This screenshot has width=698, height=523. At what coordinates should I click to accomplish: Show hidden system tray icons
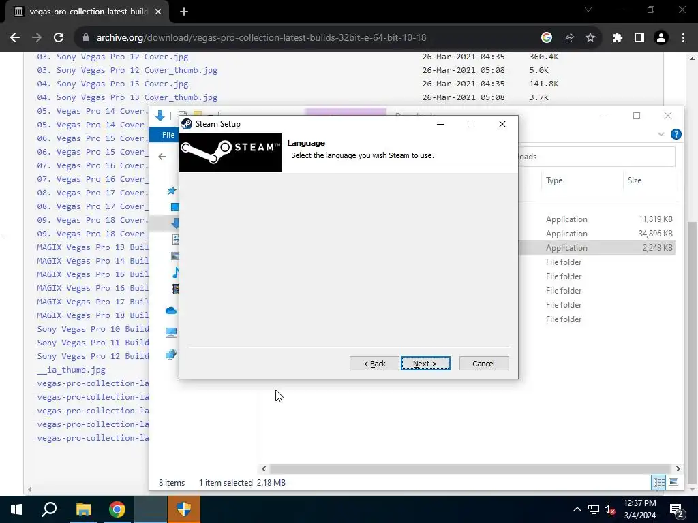click(577, 509)
